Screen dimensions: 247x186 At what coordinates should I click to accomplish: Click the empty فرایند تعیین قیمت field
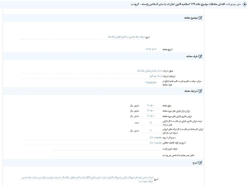[103, 149]
